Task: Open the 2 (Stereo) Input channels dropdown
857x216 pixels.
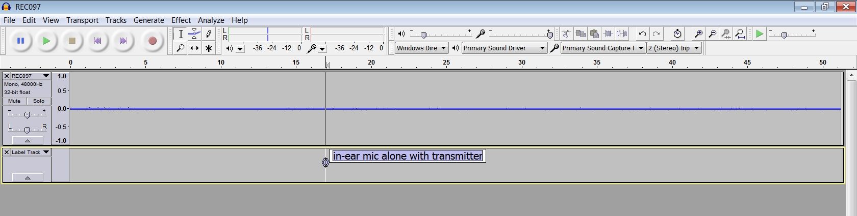Action: [674, 48]
